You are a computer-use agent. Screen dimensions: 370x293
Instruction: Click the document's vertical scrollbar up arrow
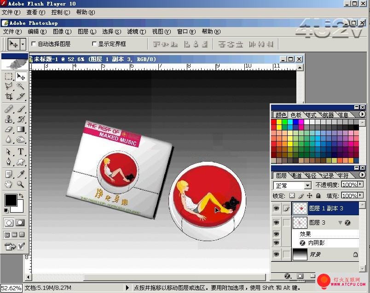300,68
